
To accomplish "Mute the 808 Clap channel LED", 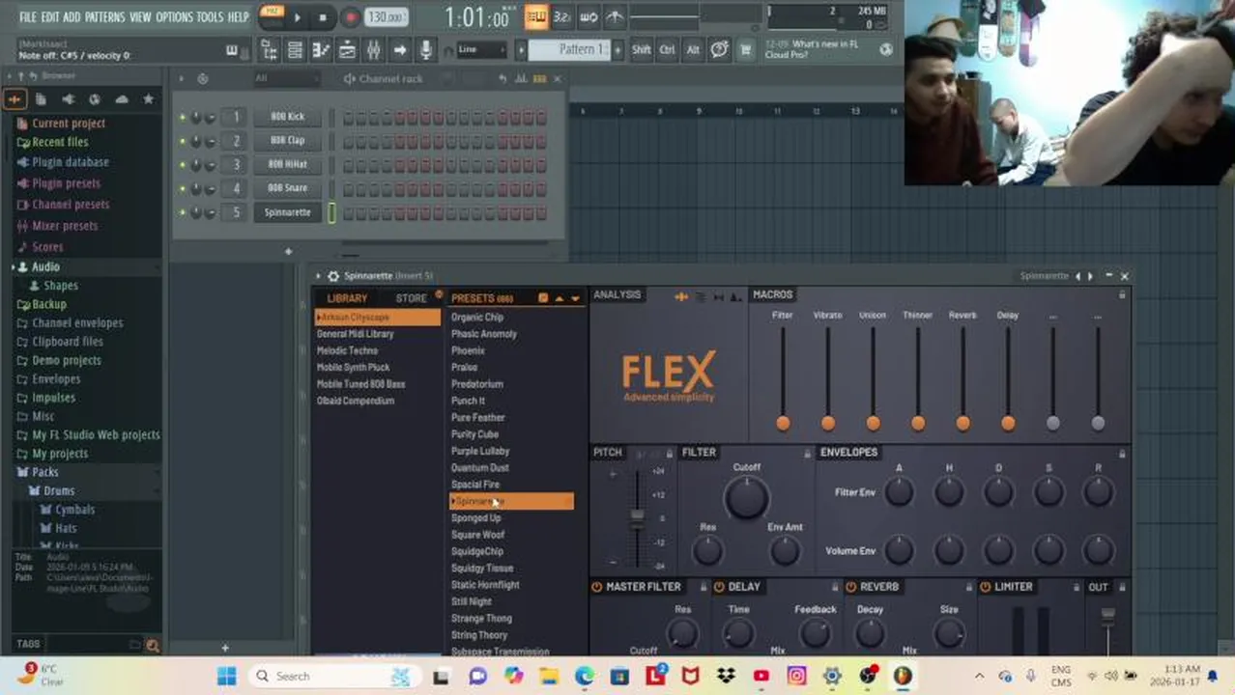I will tap(182, 141).
